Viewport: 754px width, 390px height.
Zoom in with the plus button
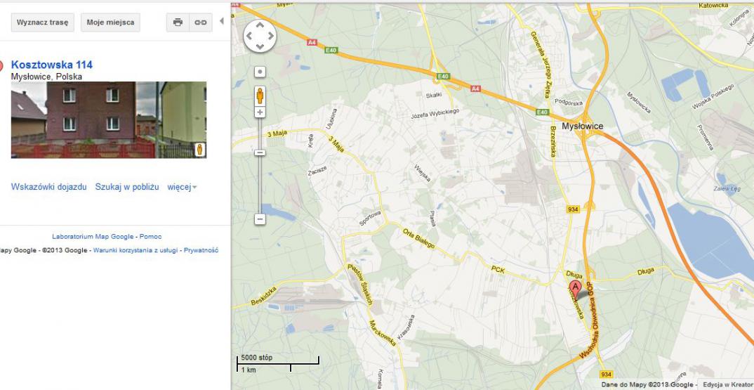(260, 112)
